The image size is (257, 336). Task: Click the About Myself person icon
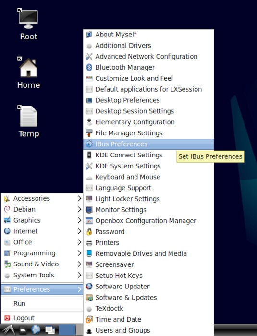[89, 35]
